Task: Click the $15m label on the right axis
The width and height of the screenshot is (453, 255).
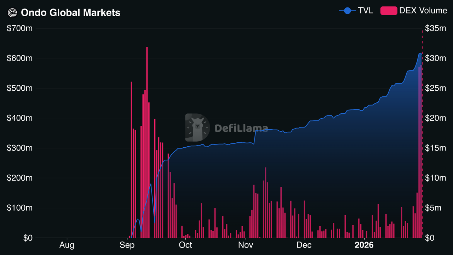Action: (436, 148)
